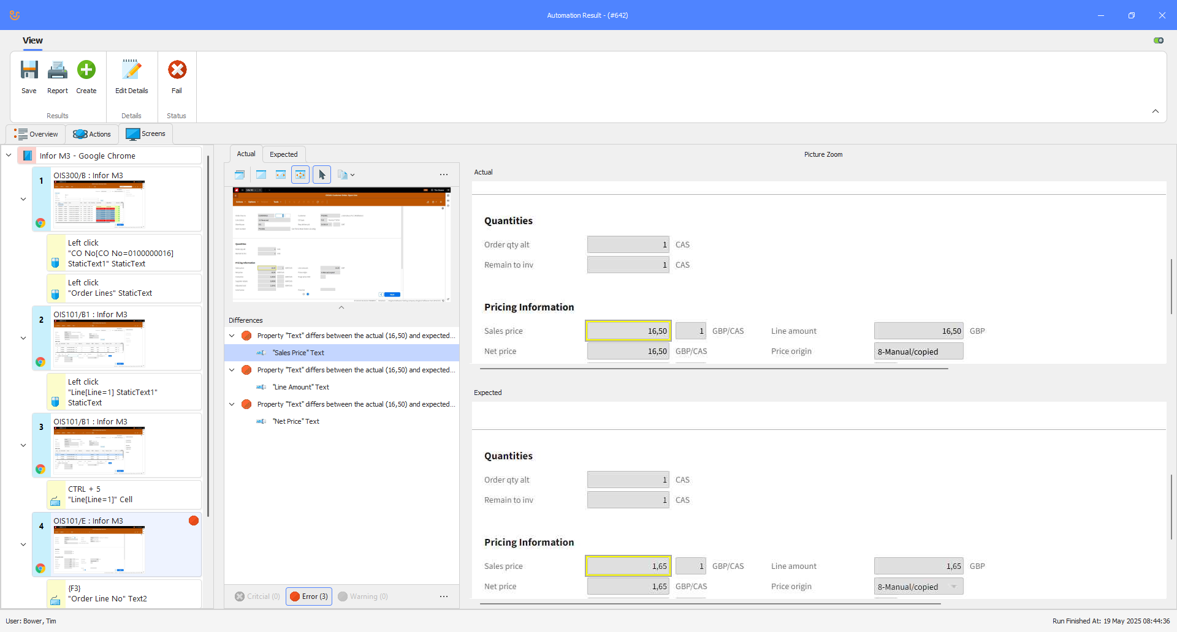This screenshot has width=1177, height=632.
Task: Click mouse icon on Line[Line=1] StaticText1 action
Action: click(x=55, y=402)
